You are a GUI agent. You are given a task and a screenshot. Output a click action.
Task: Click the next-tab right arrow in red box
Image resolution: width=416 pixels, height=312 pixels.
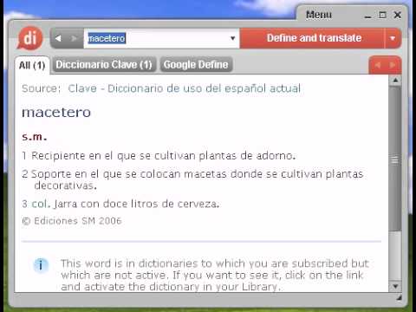tap(393, 65)
